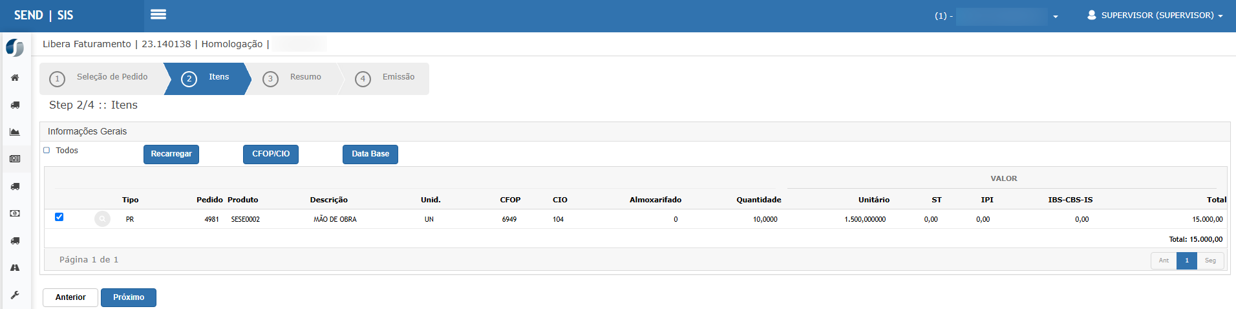Click the IBS-CBS-IS column header

point(1071,200)
